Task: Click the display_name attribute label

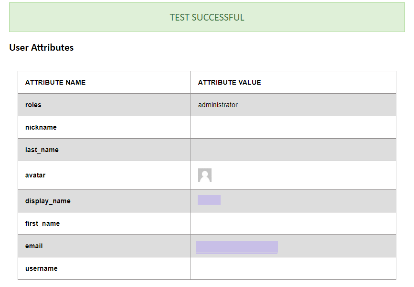Action: pos(48,201)
